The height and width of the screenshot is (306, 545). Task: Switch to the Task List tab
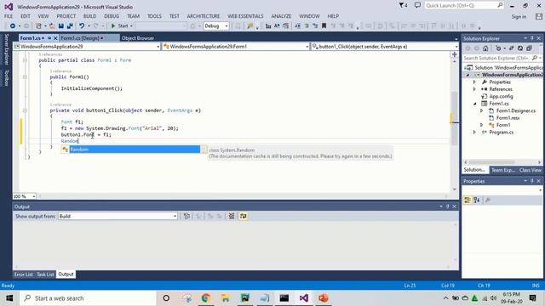pos(45,275)
